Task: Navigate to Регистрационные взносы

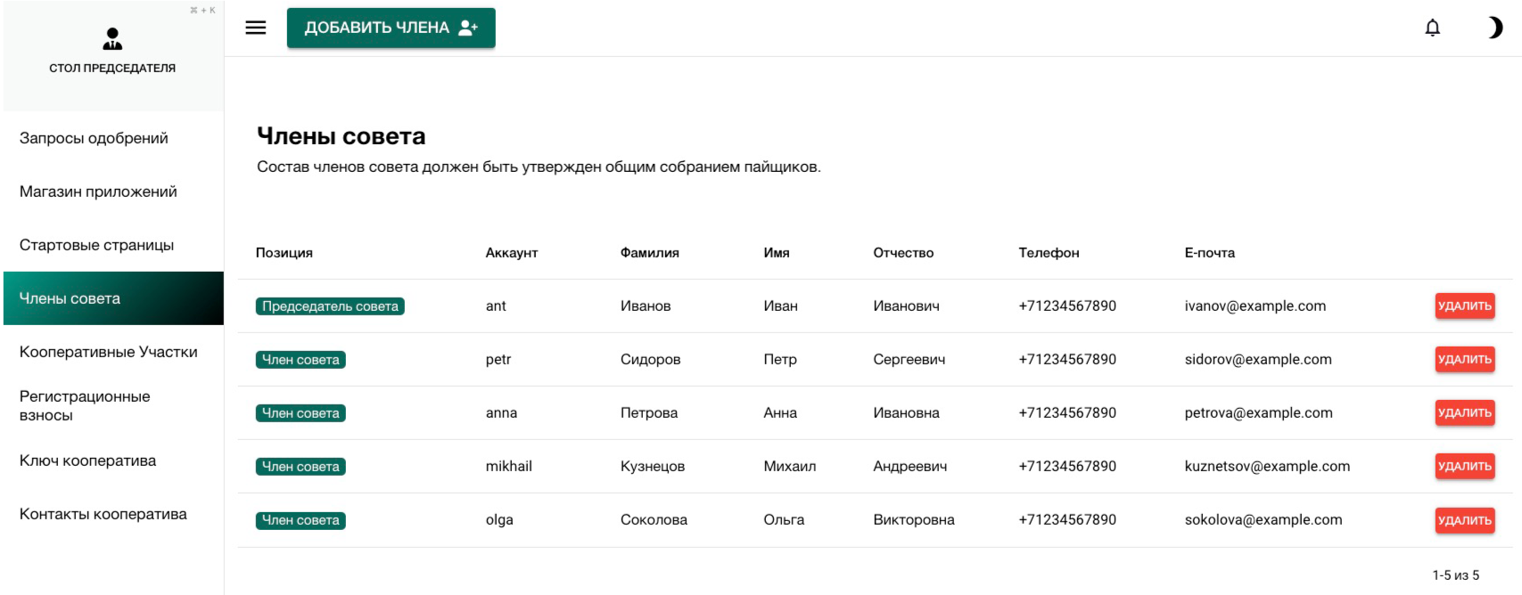Action: 85,405
